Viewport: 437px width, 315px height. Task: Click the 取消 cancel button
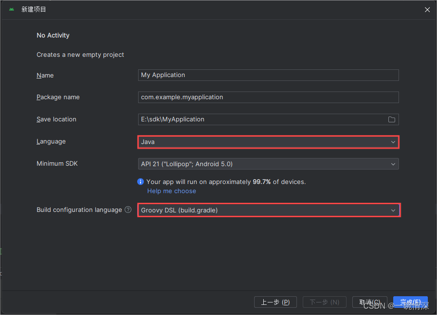[x=370, y=302]
